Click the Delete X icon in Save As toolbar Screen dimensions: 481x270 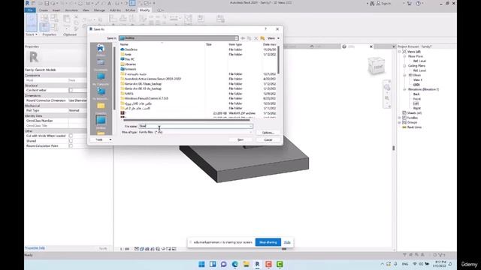pos(256,38)
